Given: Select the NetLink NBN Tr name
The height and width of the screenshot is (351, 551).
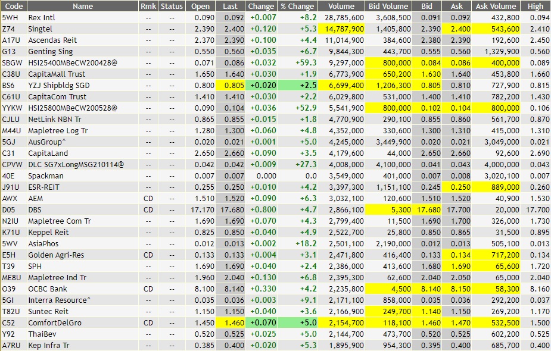Looking at the screenshot, I should click(54, 120).
